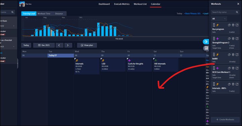Delete the DCR Core Workout 1
Viewport: 242px width, 126px height.
tap(233, 68)
